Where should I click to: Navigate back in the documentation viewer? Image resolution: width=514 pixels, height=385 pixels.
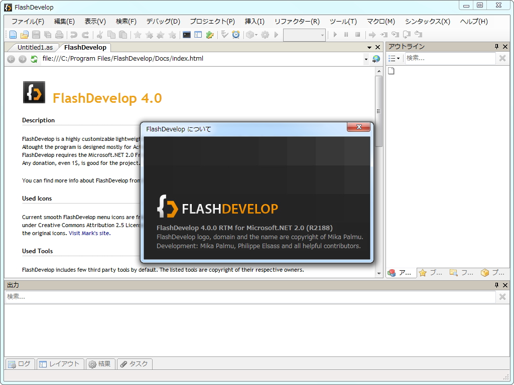point(11,58)
